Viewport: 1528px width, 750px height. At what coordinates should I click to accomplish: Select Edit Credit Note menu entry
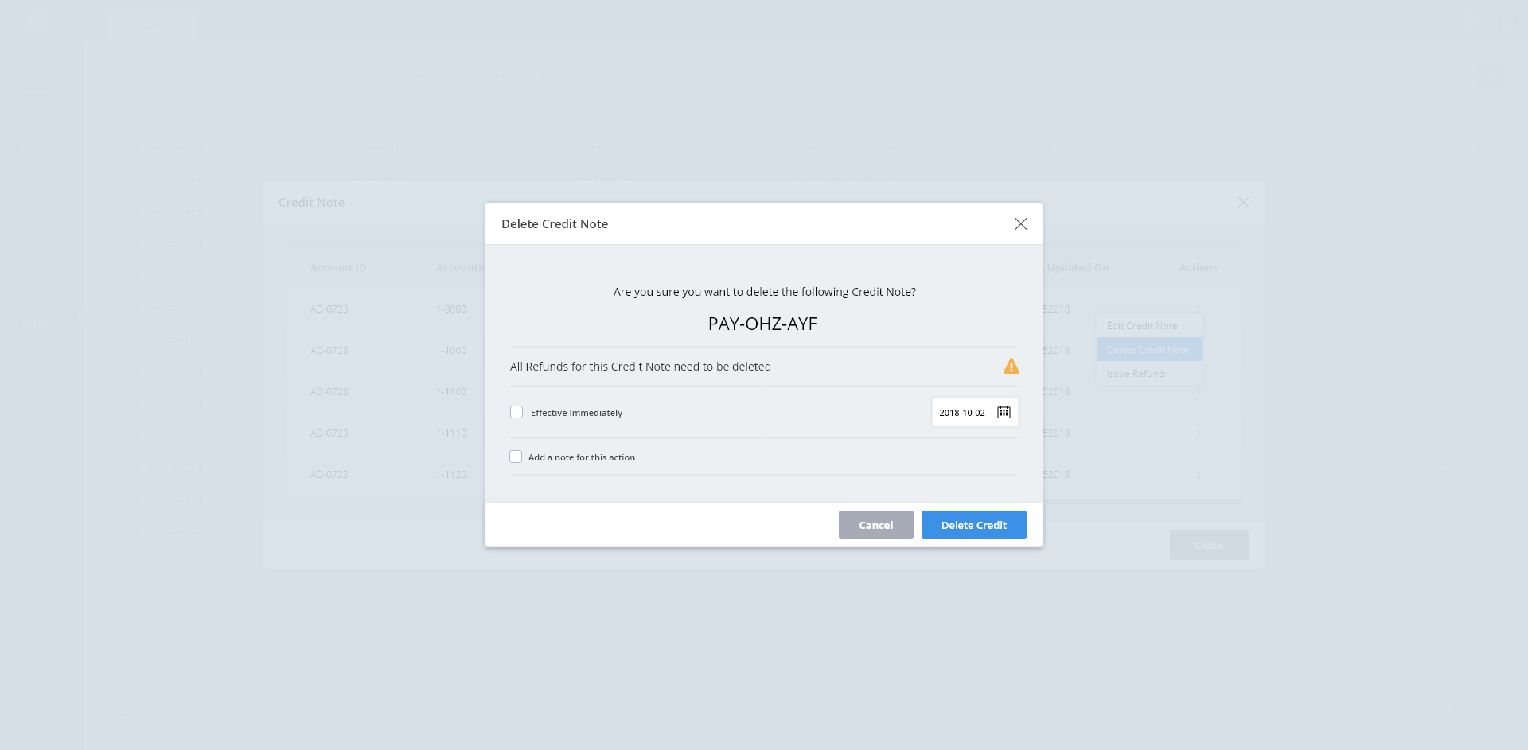coord(1141,326)
